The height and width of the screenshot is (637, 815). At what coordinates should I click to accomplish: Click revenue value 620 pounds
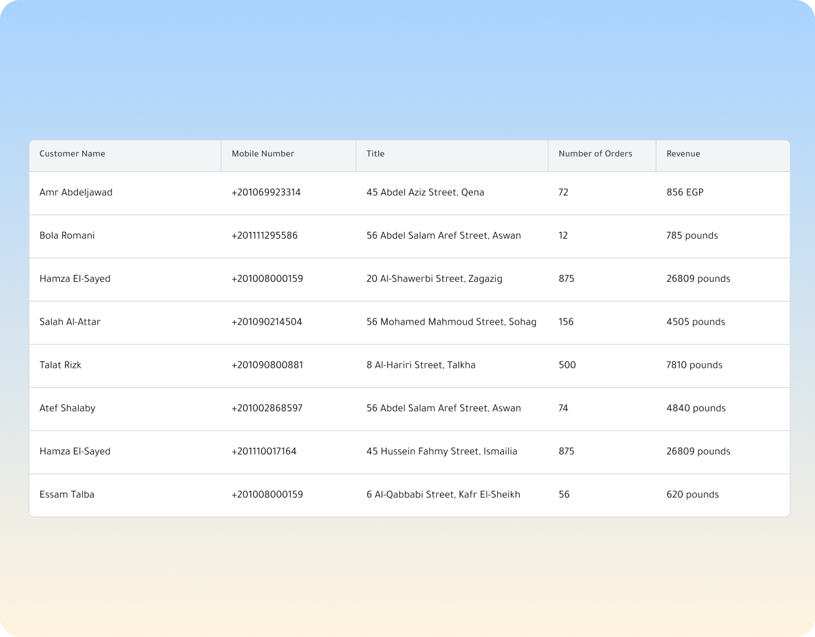pyautogui.click(x=692, y=495)
